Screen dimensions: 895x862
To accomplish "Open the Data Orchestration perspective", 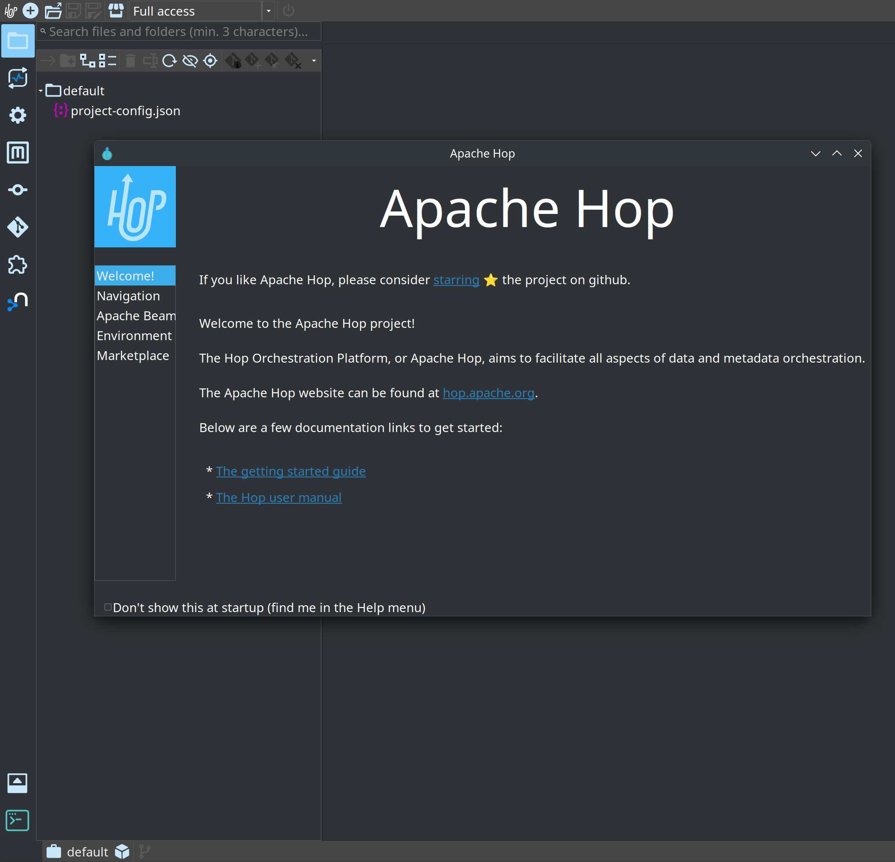I will point(18,190).
